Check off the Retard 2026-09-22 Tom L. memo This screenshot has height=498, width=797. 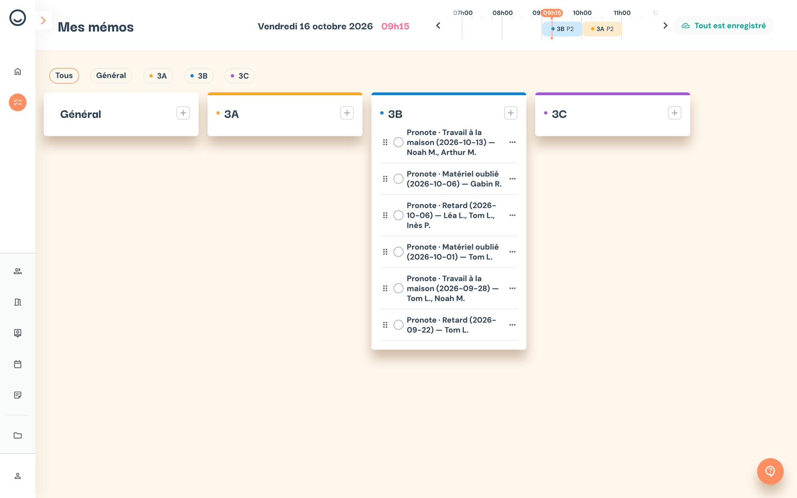pos(398,325)
